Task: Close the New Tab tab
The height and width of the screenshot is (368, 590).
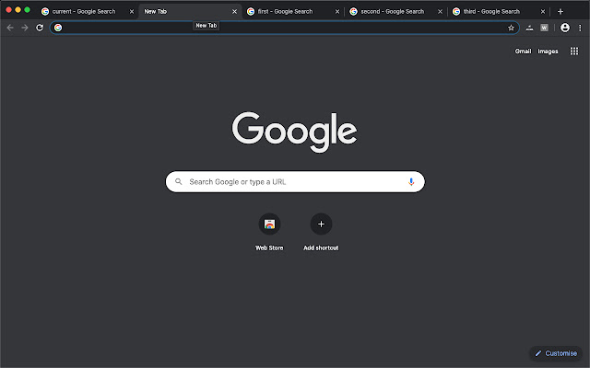Action: (x=234, y=12)
